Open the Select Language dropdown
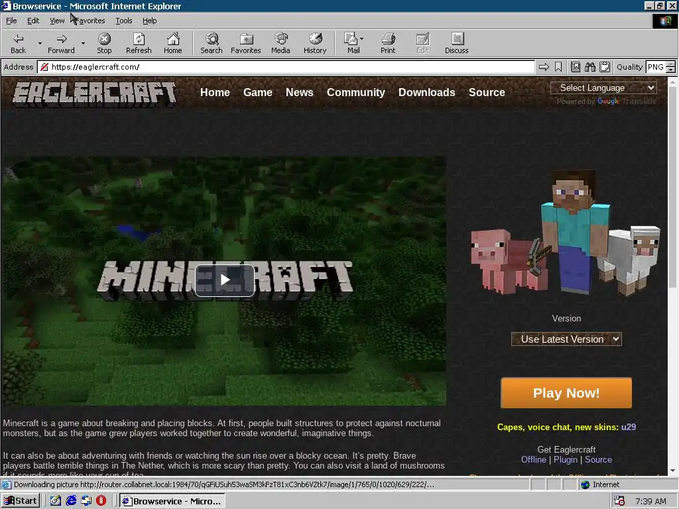Screen dimensions: 679x509 (603, 88)
